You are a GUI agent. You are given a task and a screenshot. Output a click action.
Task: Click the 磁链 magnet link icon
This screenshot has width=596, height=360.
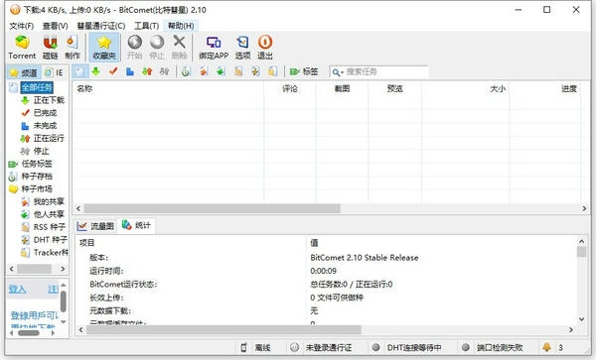(51, 48)
